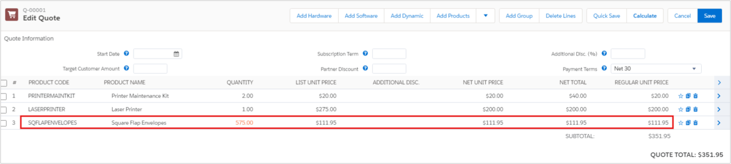
Task: Delete the Laser Printer line
Action: click(x=695, y=110)
